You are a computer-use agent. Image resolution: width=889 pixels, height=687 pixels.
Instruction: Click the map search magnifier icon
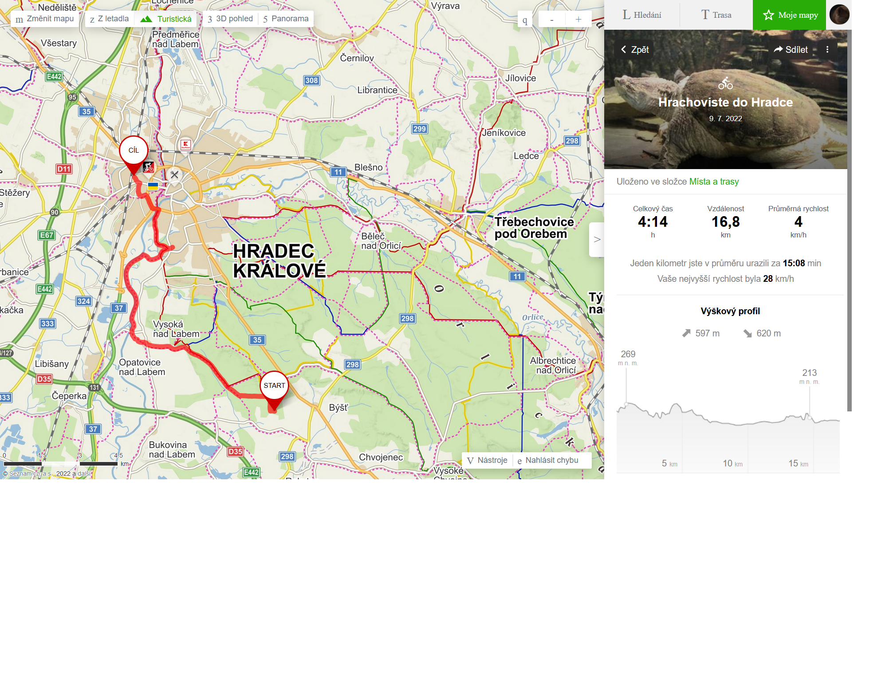(525, 20)
